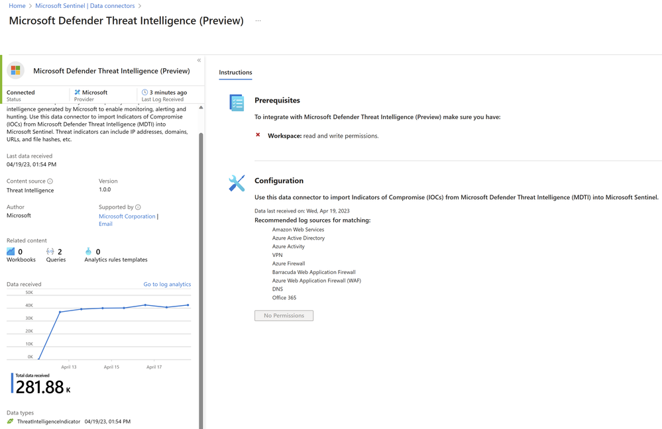The image size is (662, 429).
Task: Click the Amazon Web Services log source
Action: [298, 230]
